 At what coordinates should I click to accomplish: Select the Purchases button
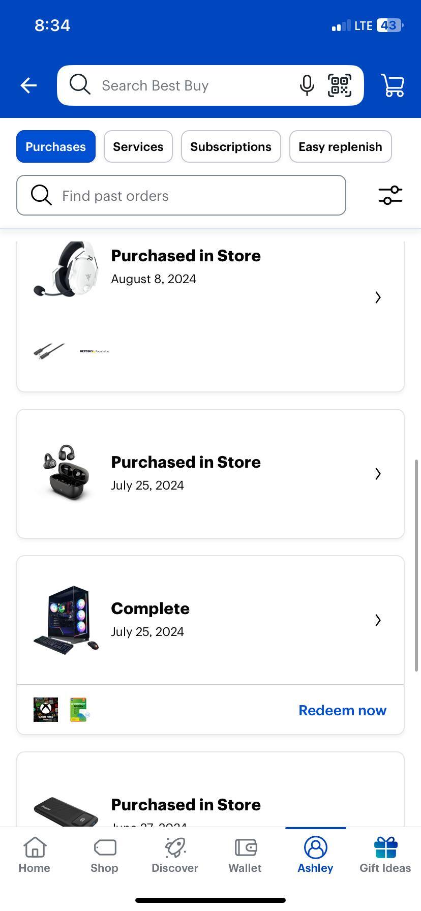[56, 146]
